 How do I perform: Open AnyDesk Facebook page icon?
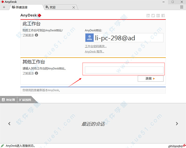[x=163, y=16]
